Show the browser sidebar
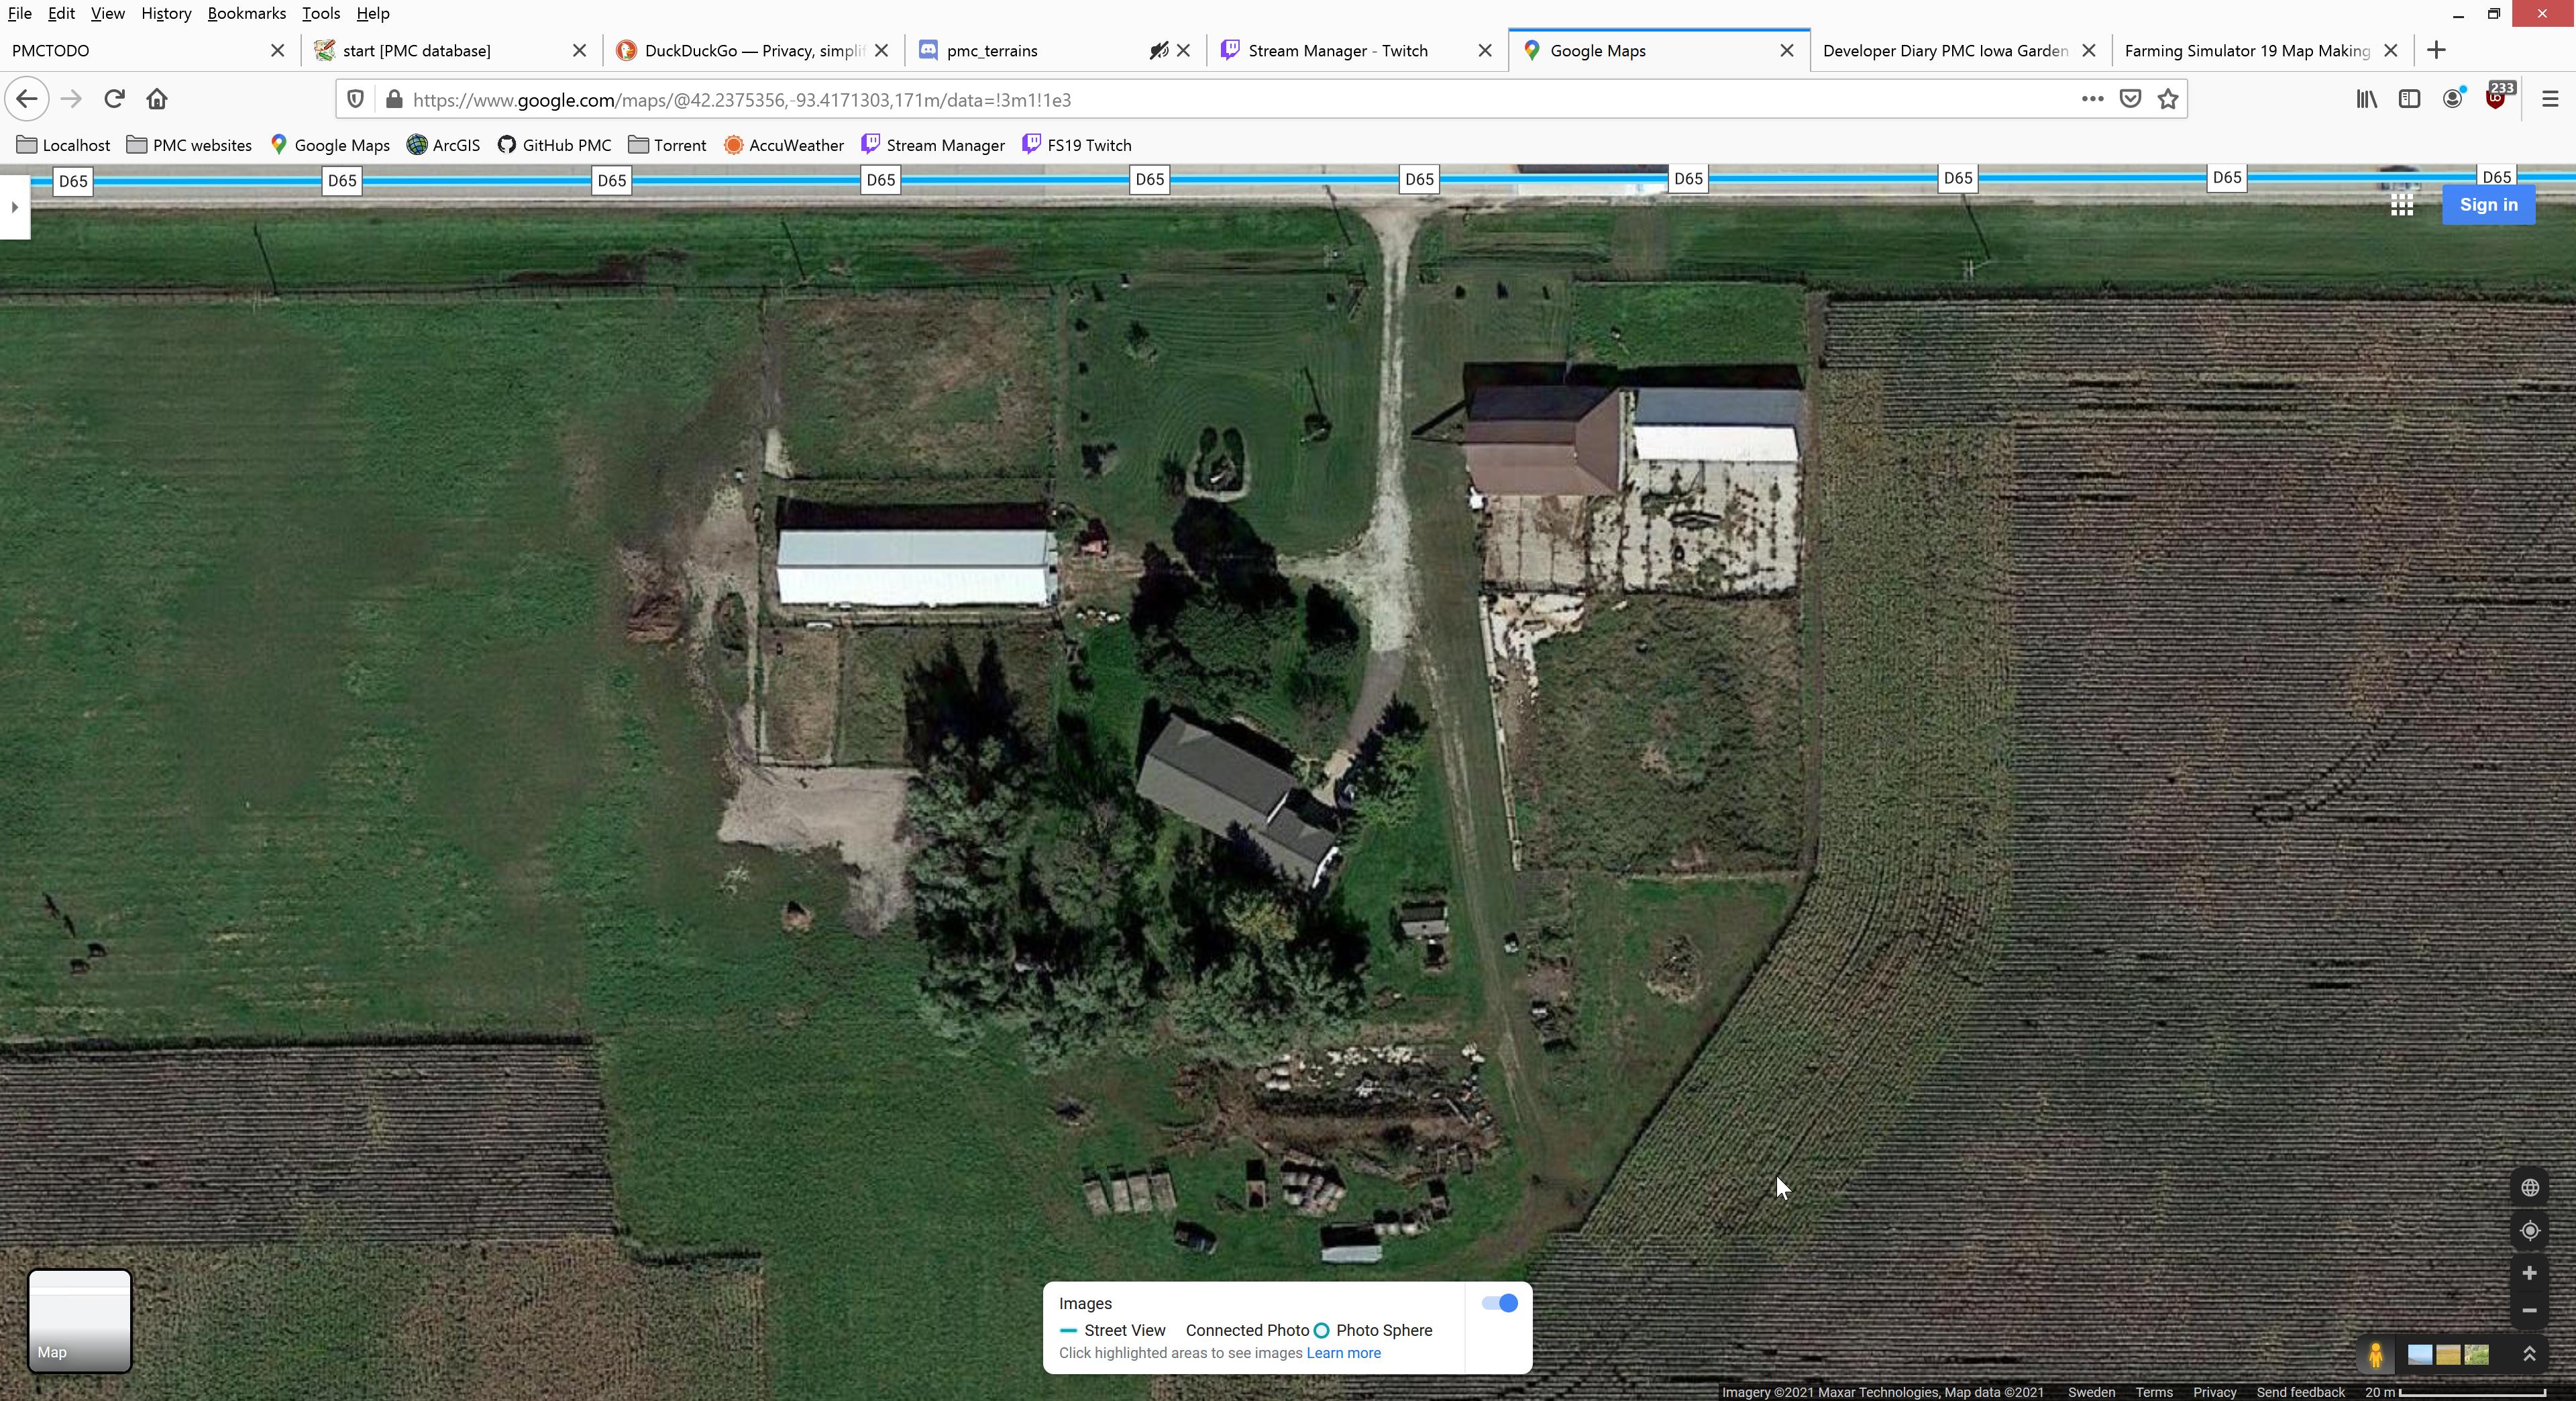Viewport: 2576px width, 1401px height. [x=2409, y=99]
